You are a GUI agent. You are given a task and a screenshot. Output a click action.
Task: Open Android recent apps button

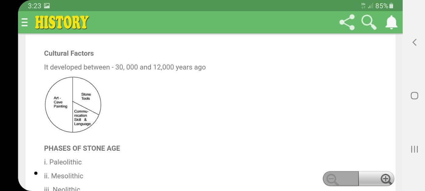tap(414, 149)
